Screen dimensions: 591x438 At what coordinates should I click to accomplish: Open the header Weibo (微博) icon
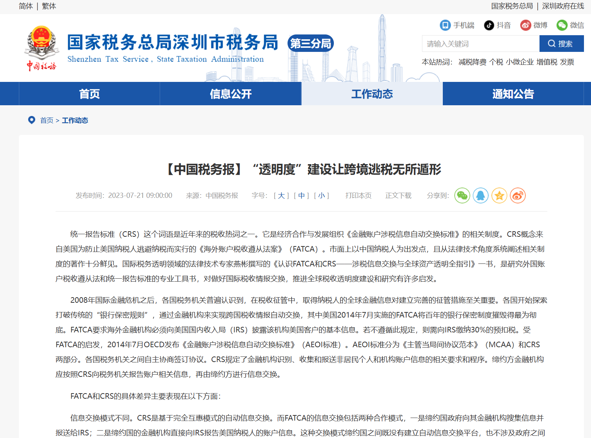click(x=525, y=25)
